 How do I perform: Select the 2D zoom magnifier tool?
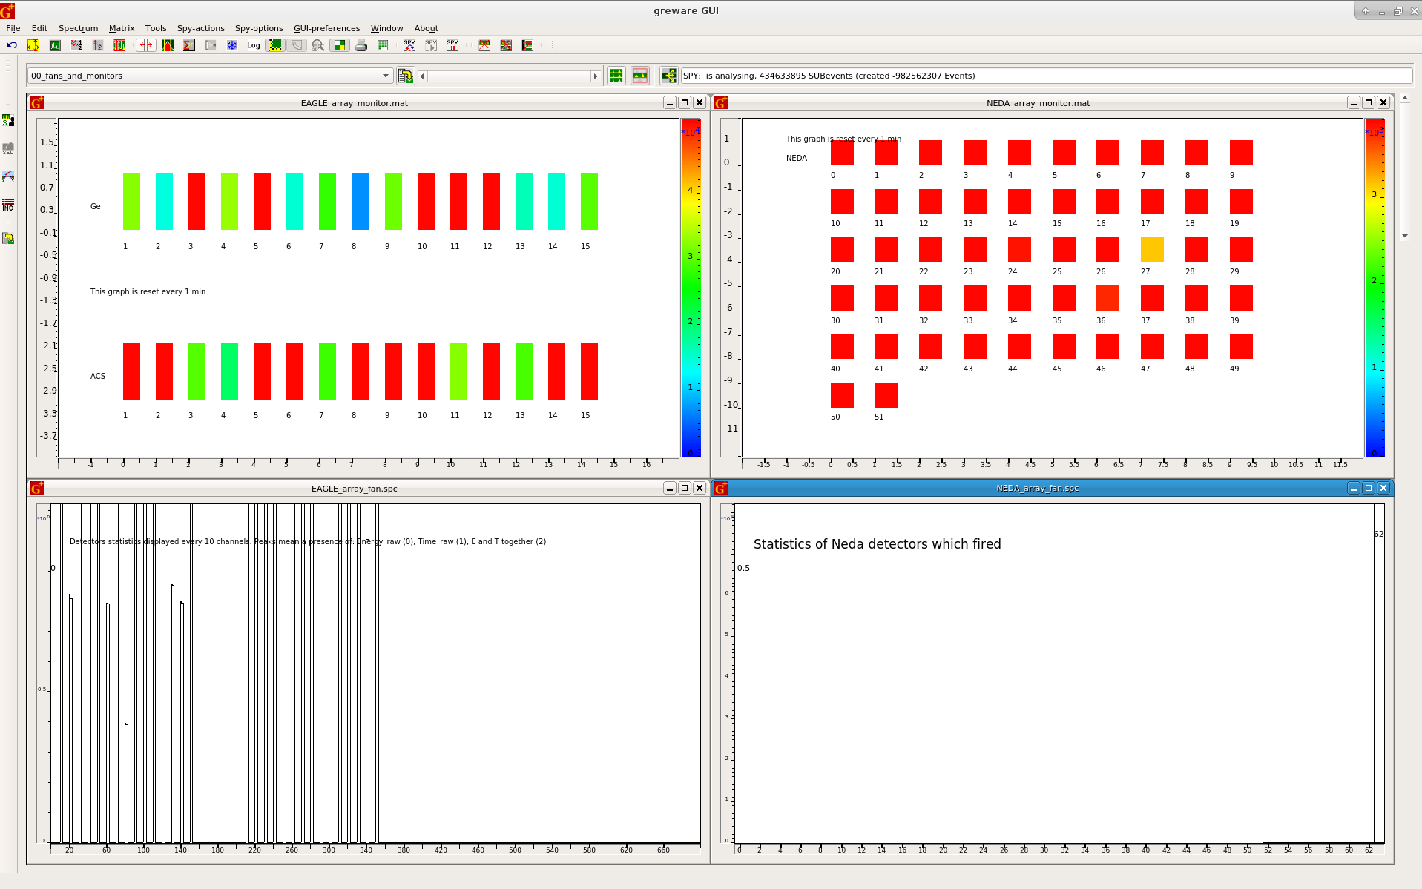317,45
